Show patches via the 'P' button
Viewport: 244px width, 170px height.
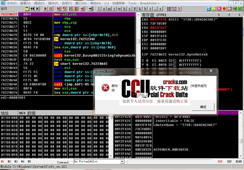tap(135, 9)
